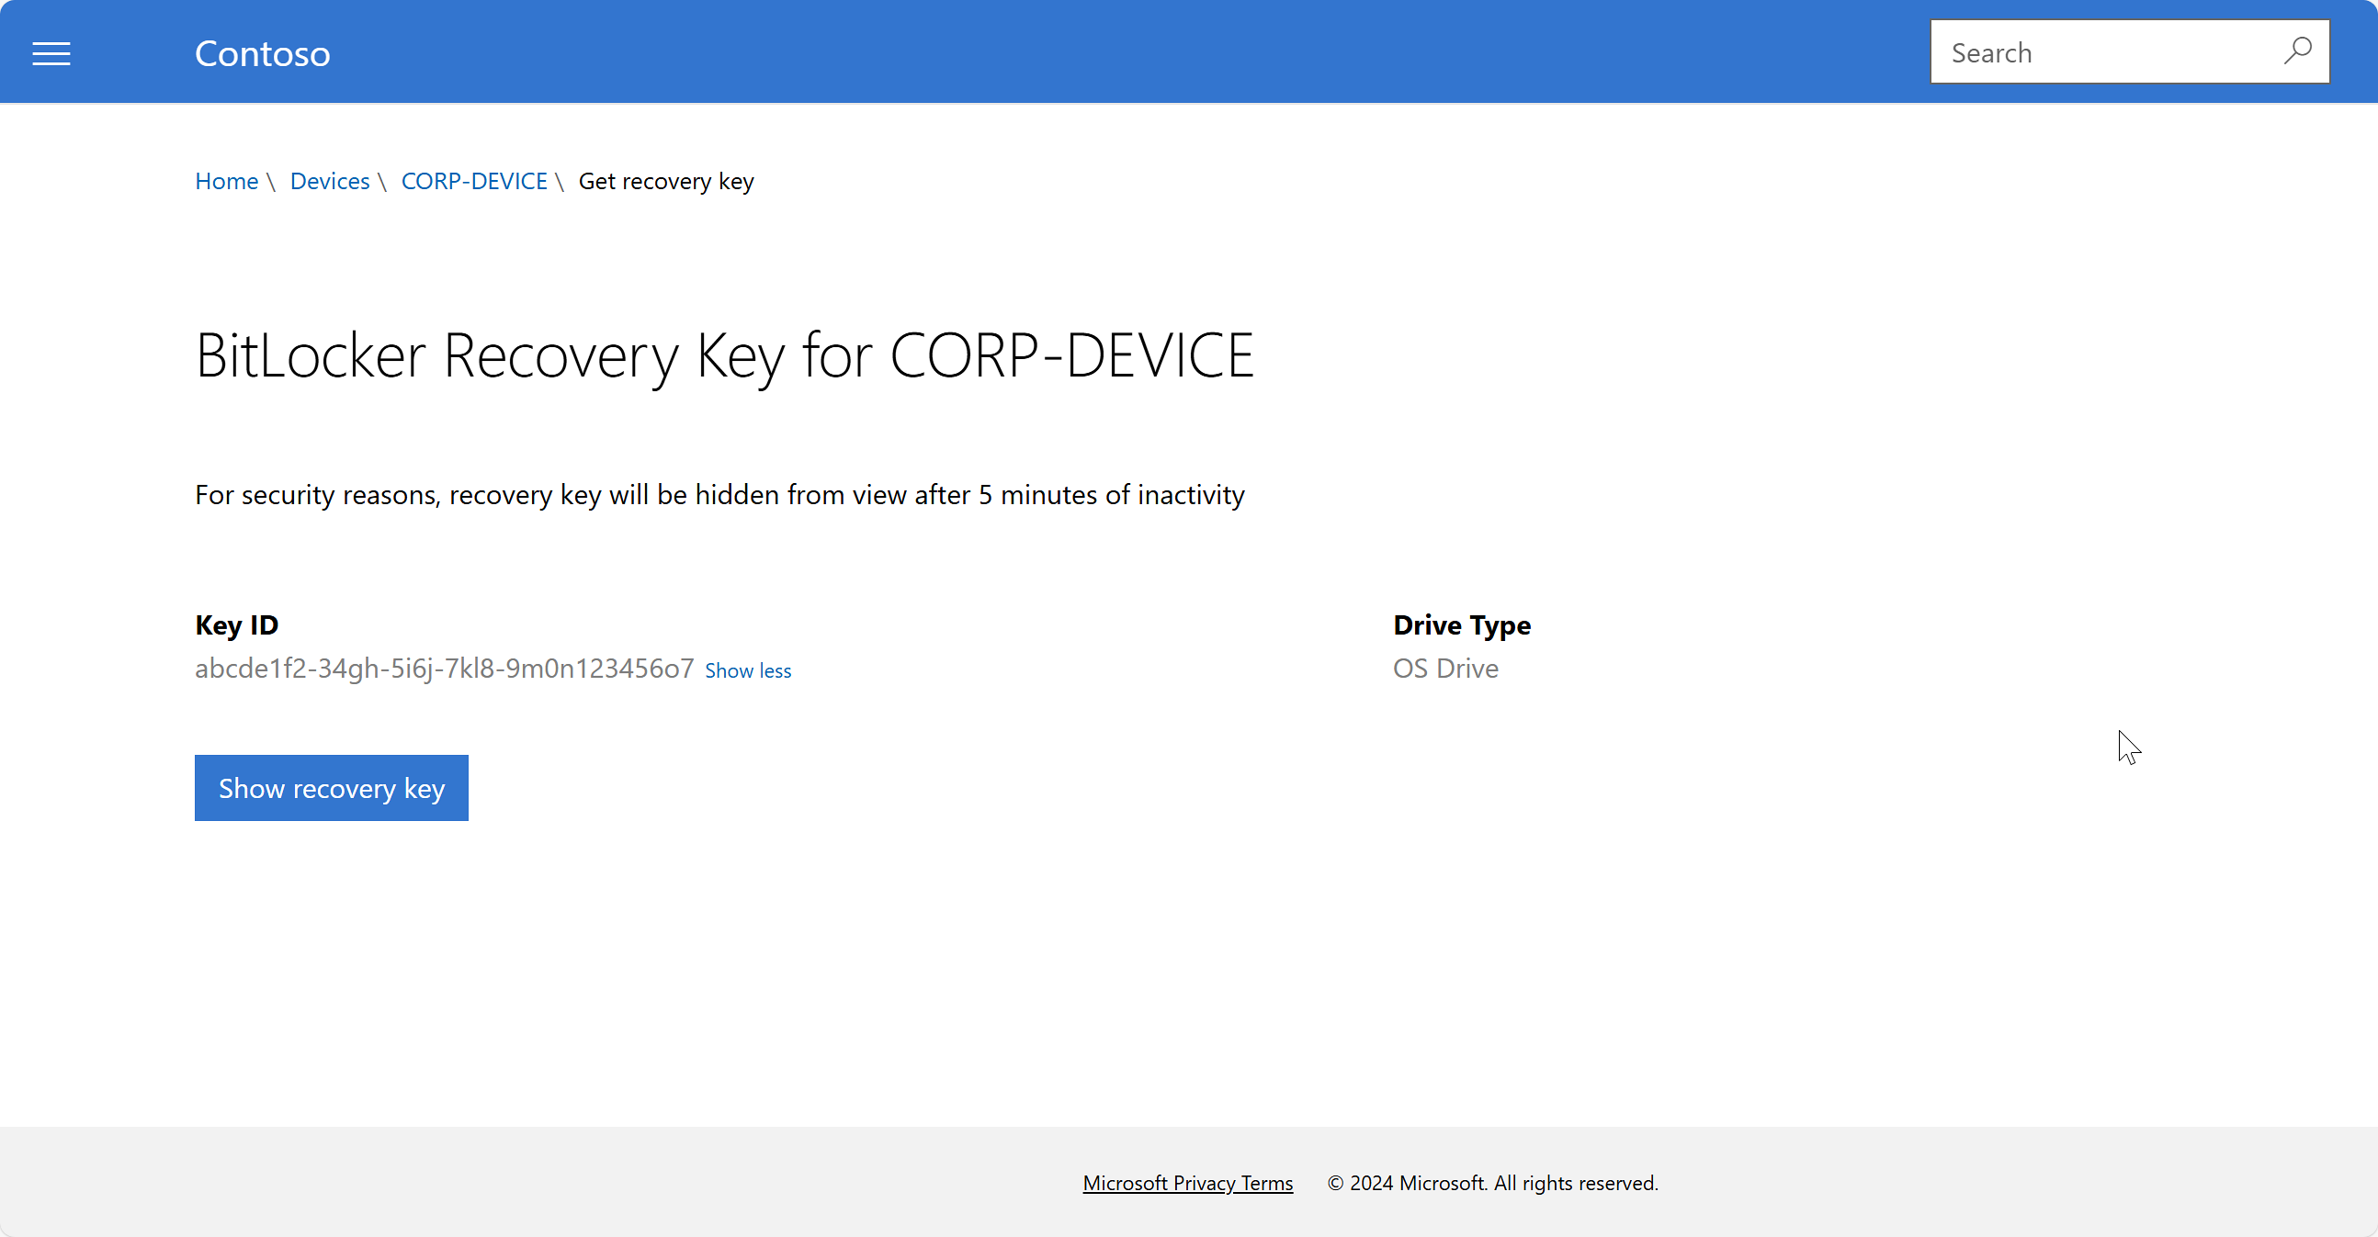Screen dimensions: 2378x1237
Task: Click Get recovery key breadcrumb label
Action: point(665,181)
